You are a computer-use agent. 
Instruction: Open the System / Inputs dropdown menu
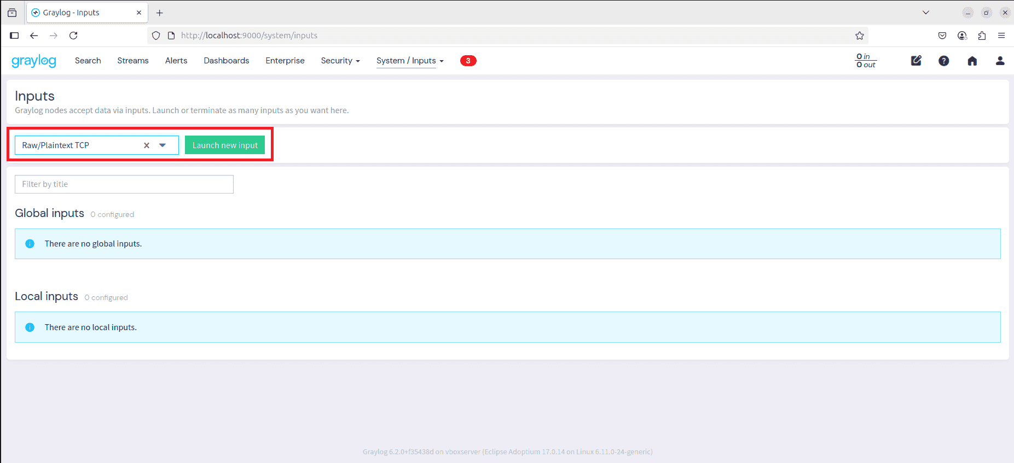click(x=410, y=61)
